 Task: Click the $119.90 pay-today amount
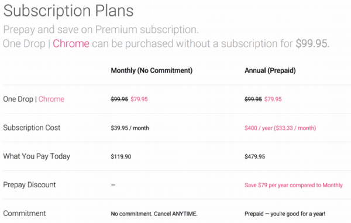coord(121,156)
